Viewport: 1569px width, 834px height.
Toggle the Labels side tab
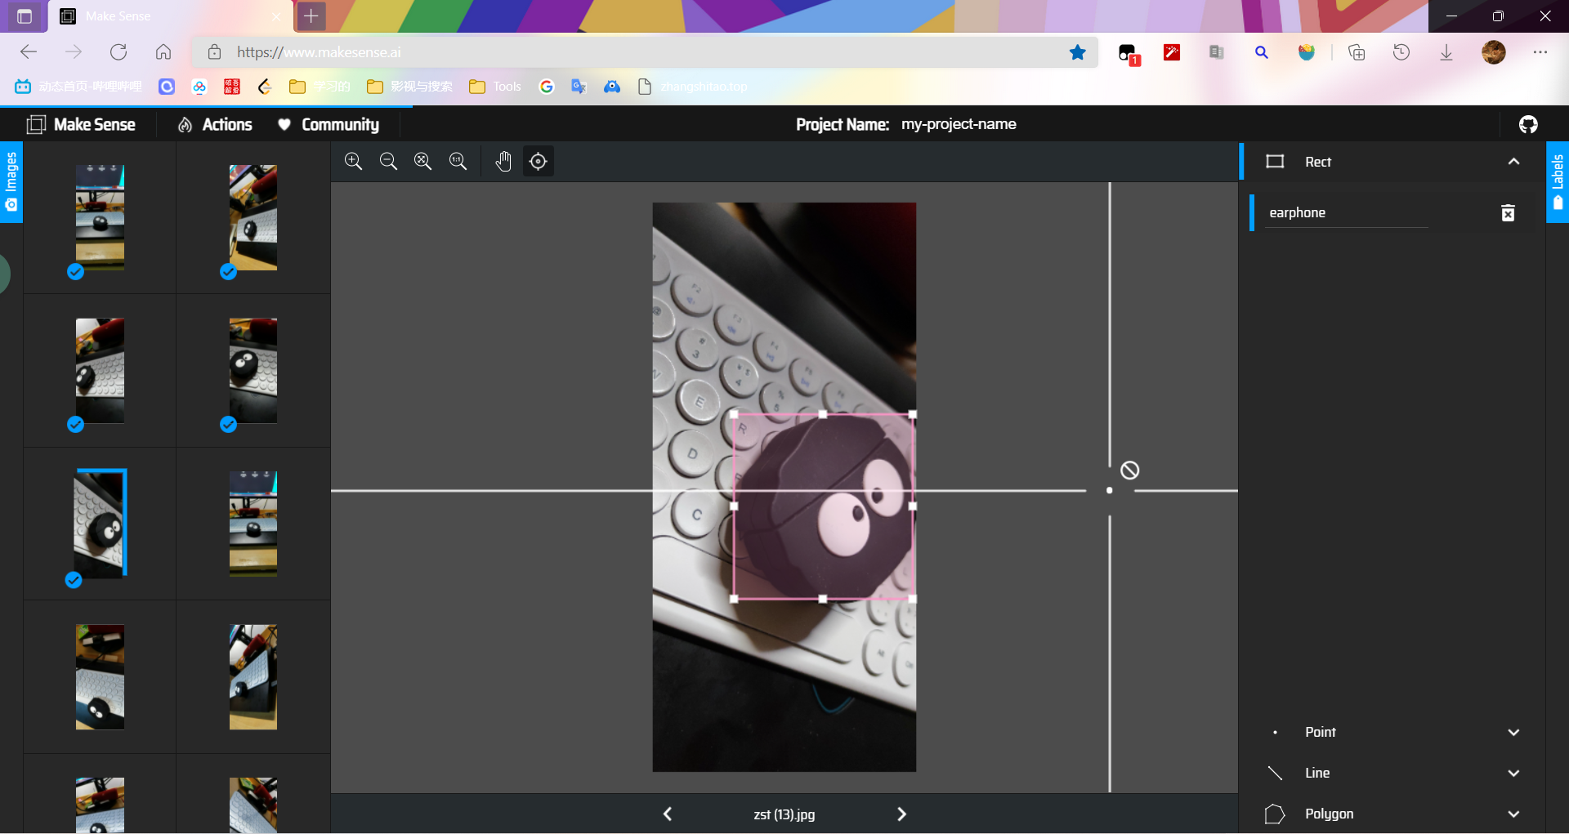tap(1558, 181)
